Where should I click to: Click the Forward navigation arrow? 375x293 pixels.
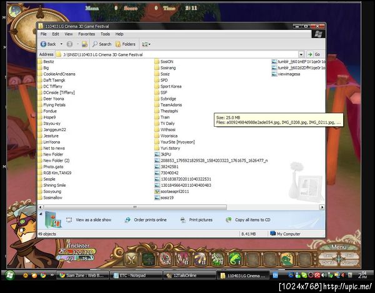pos(69,44)
